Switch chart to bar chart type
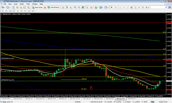This screenshot has height=103, width=172. pyautogui.click(x=63, y=7)
